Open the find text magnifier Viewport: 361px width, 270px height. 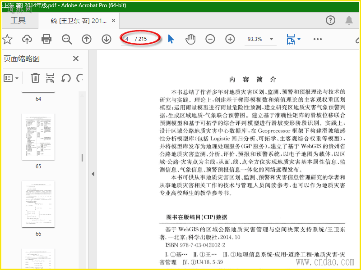coord(67,39)
